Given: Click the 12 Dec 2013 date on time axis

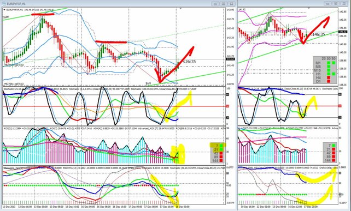Looking at the screenshot, I should click(x=8, y=207).
